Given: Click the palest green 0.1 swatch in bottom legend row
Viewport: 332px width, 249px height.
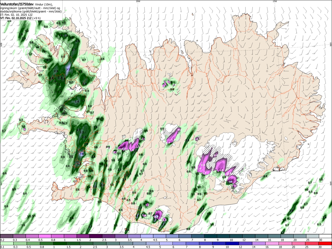Looking at the screenshot, I should coord(6,243).
